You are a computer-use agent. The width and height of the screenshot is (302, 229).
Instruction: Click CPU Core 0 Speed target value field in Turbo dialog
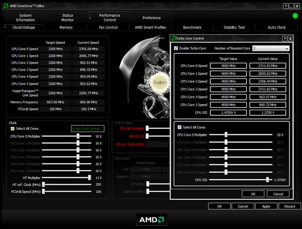click(228, 65)
